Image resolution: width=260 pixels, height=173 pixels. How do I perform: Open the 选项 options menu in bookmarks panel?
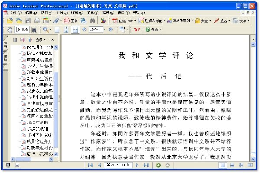[x=40, y=40]
